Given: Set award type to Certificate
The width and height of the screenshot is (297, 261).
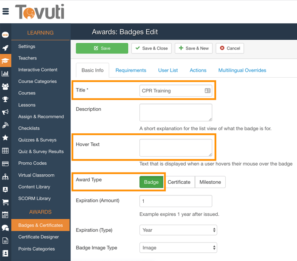Looking at the screenshot, I should click(179, 182).
